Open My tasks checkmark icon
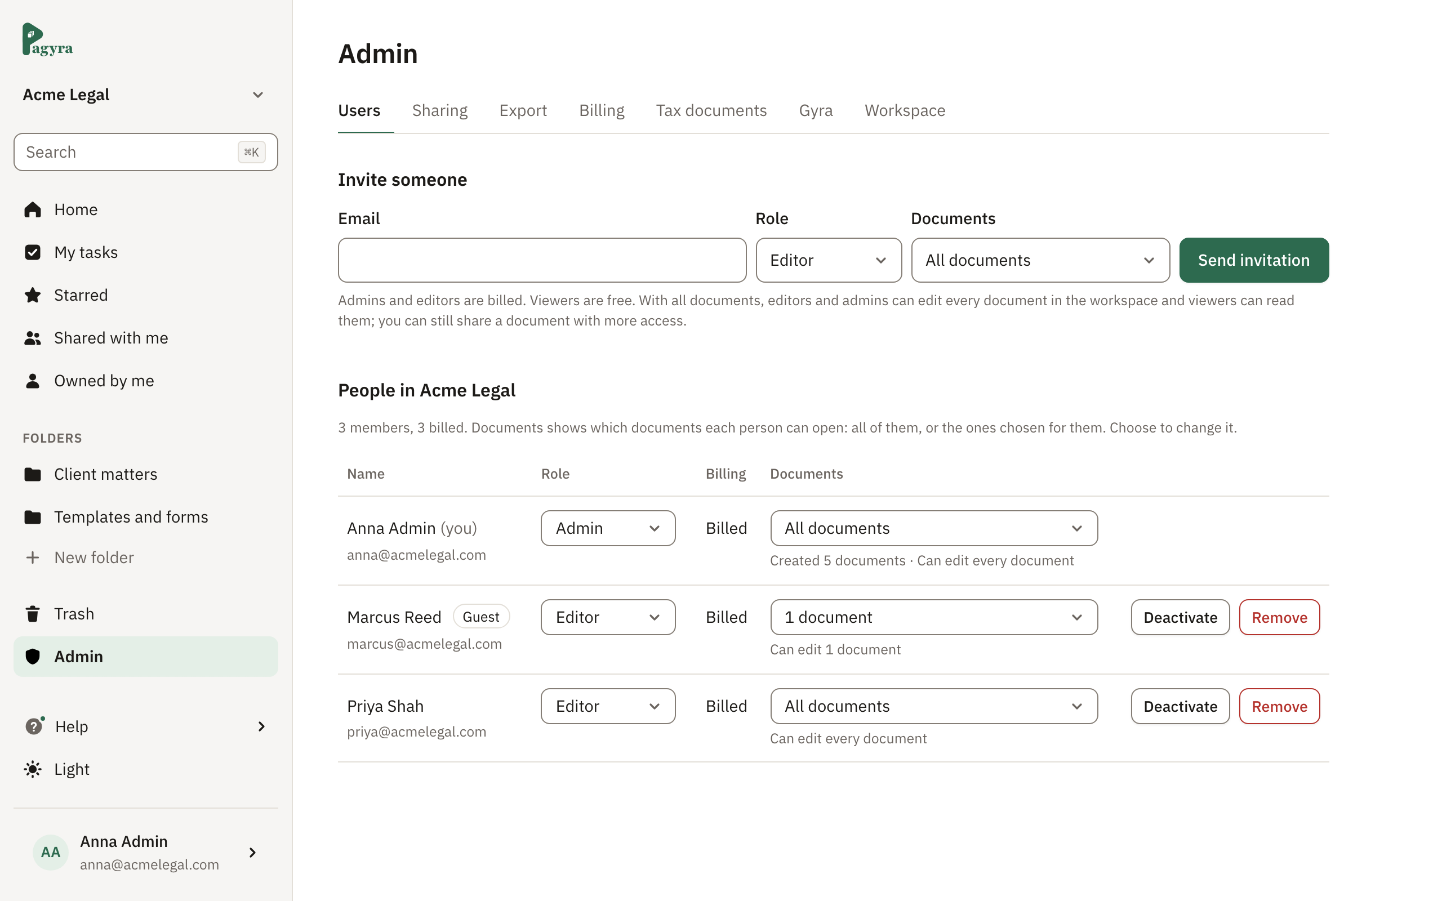Viewport: 1442px width, 901px height. pos(33,253)
